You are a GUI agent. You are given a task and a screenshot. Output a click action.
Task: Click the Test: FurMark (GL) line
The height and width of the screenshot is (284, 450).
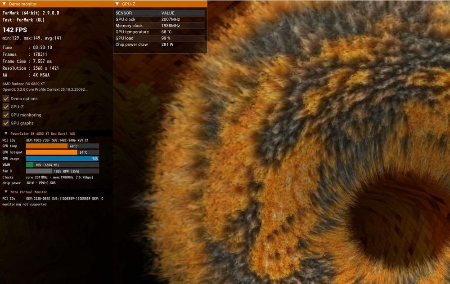click(x=23, y=20)
